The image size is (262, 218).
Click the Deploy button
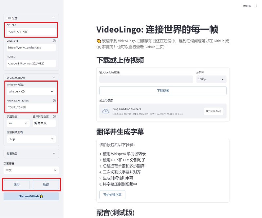tap(247, 6)
